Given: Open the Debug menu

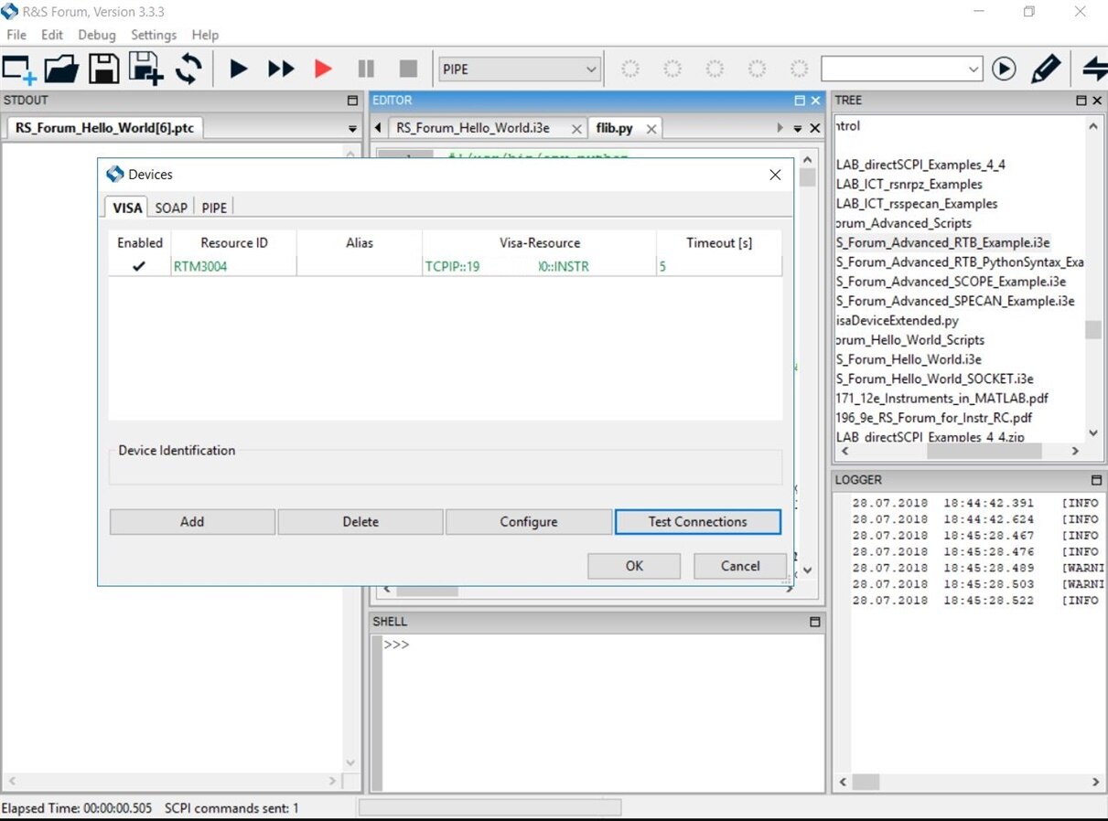Looking at the screenshot, I should coord(97,35).
